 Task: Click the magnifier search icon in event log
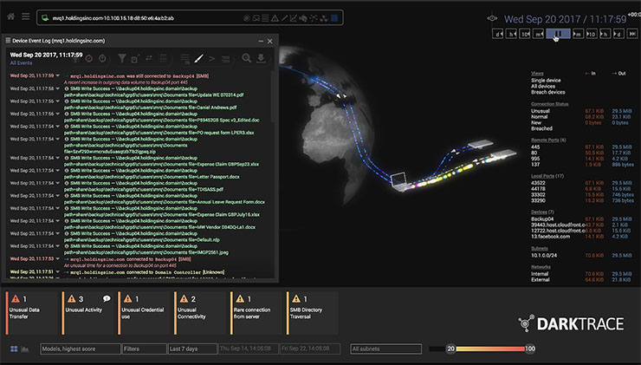click(x=247, y=58)
